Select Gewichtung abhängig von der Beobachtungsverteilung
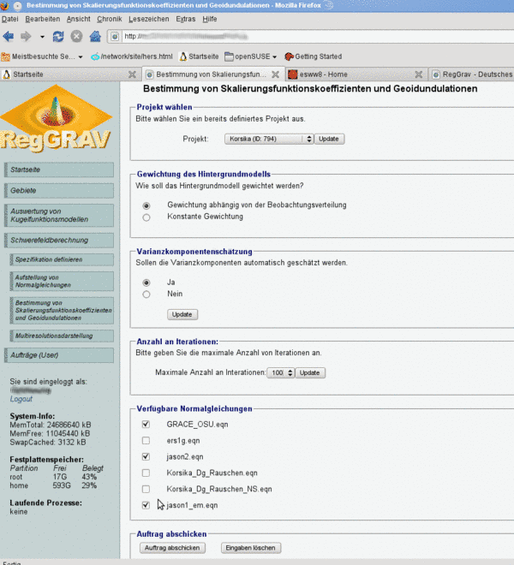The width and height of the screenshot is (514, 565). click(x=146, y=205)
